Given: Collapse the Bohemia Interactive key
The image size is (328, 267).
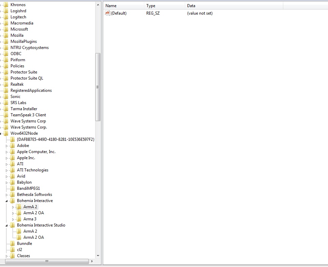Looking at the screenshot, I should [6, 201].
